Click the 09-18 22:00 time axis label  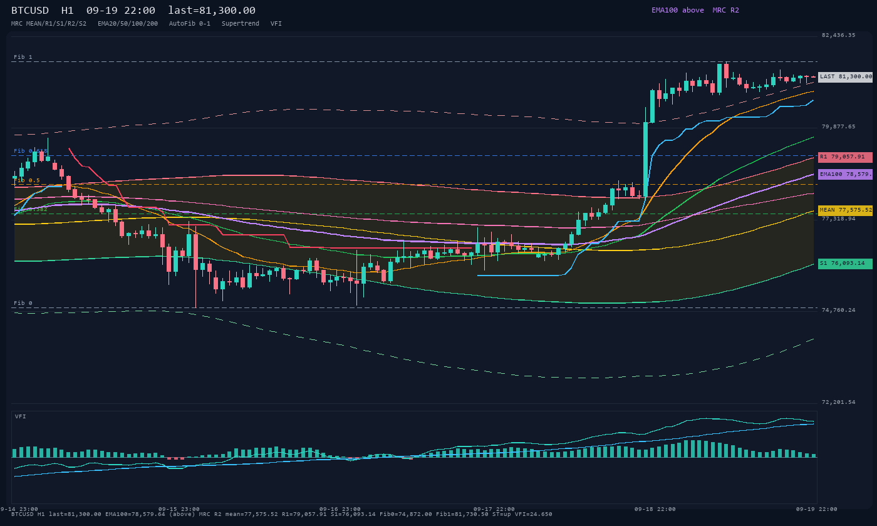[x=655, y=509]
